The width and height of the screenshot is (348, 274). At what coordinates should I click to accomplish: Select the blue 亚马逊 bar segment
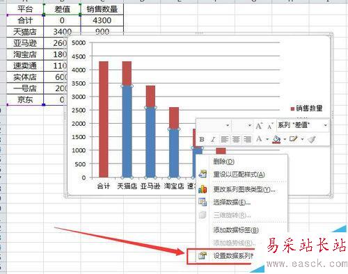[150, 143]
